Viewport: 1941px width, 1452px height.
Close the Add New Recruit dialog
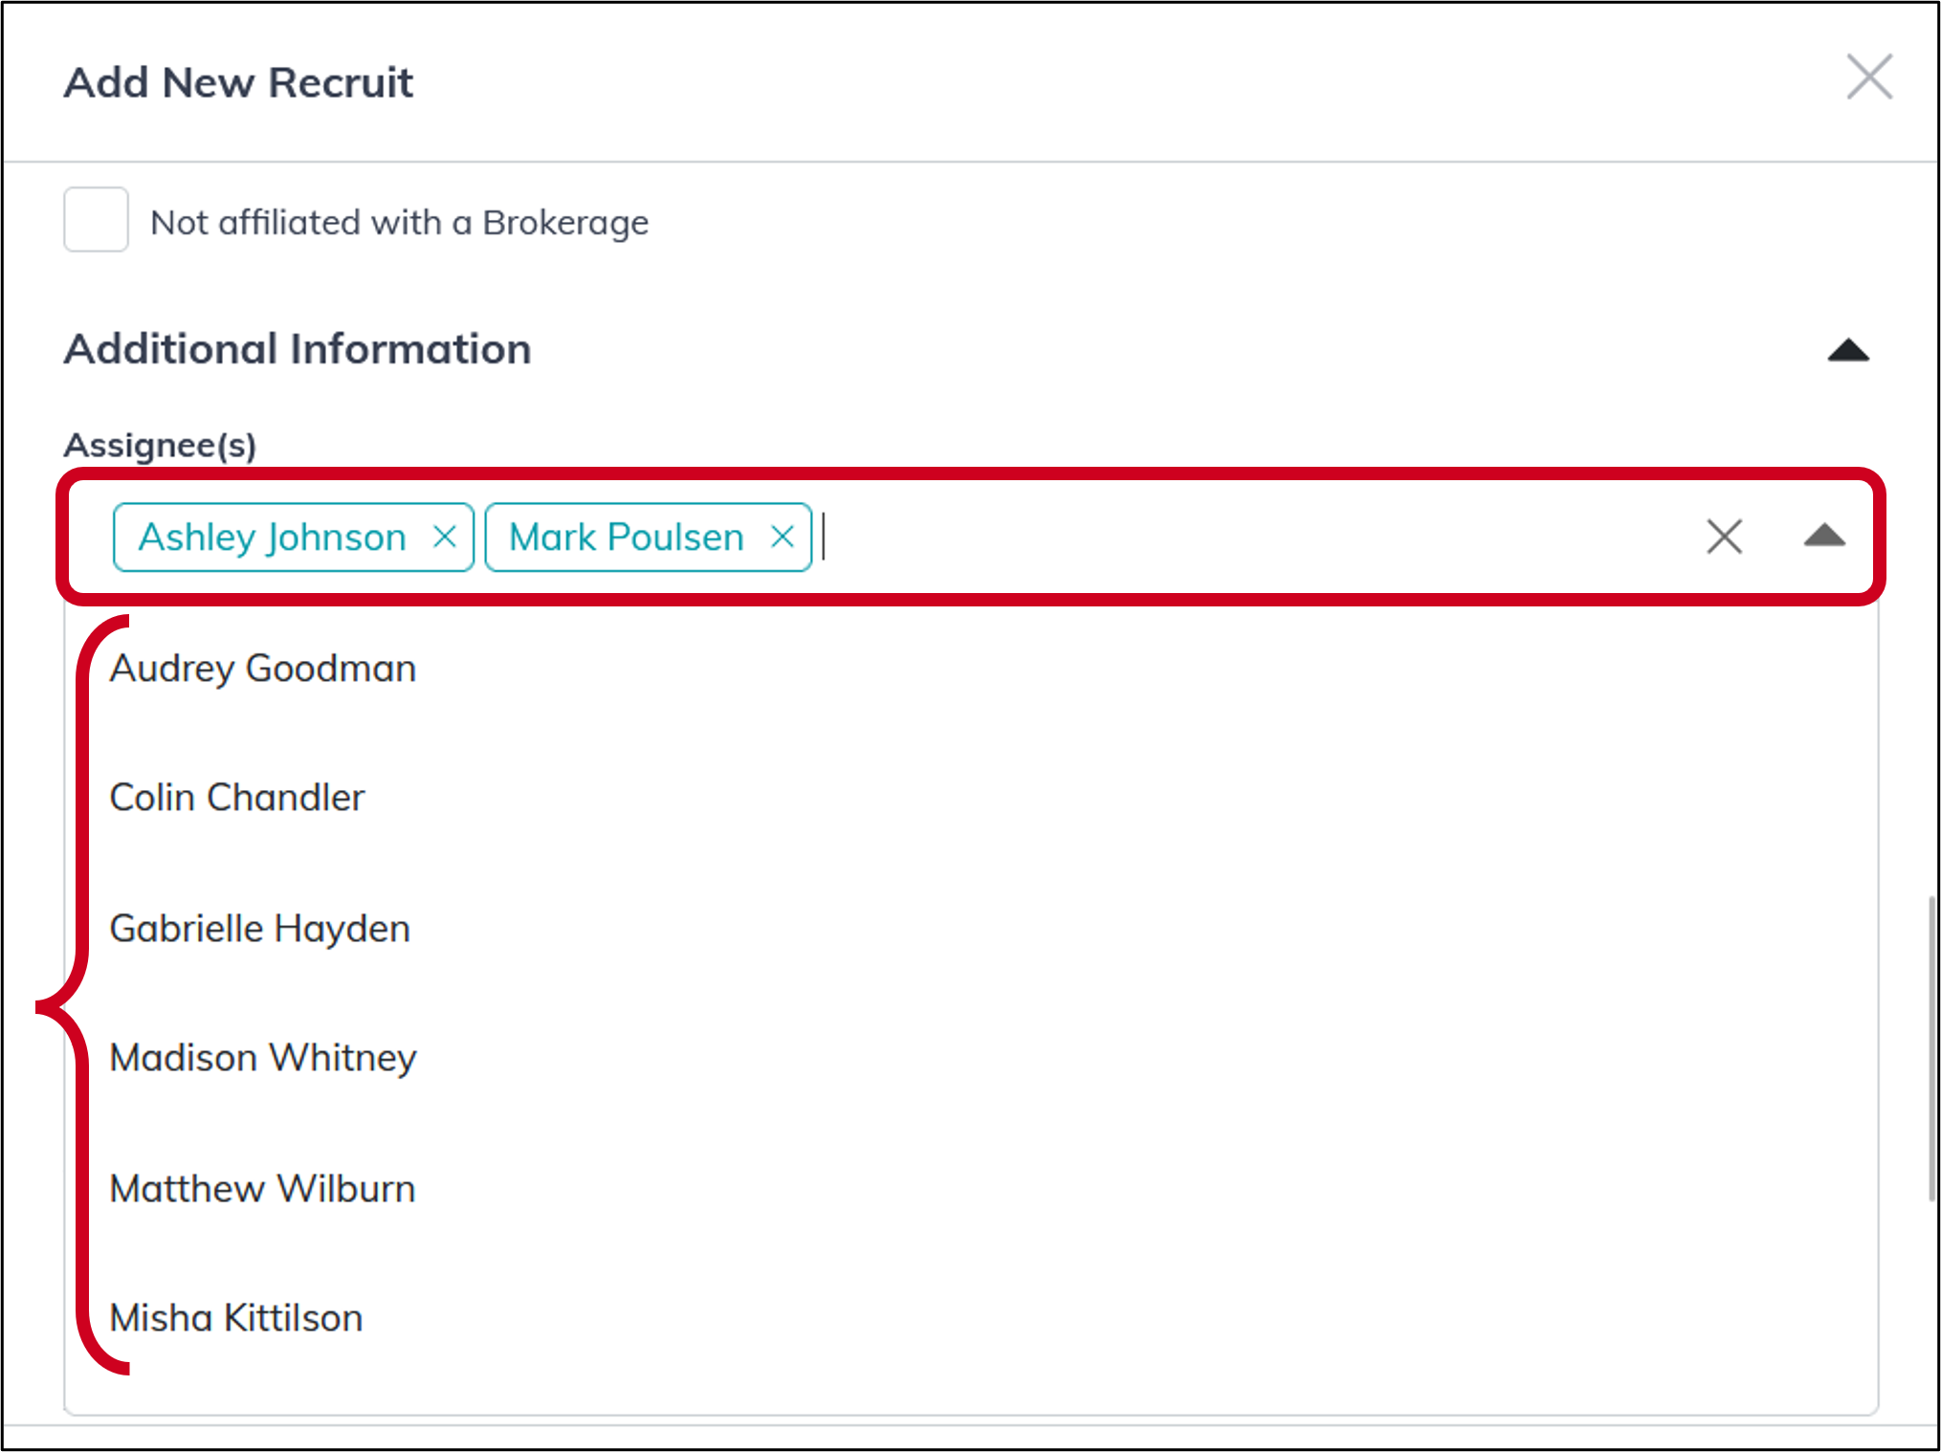pyautogui.click(x=1868, y=78)
